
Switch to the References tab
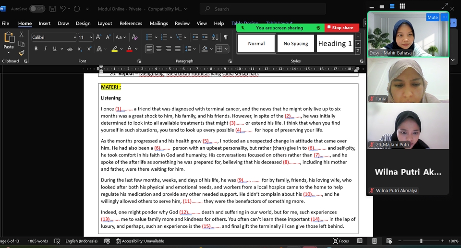(x=131, y=24)
